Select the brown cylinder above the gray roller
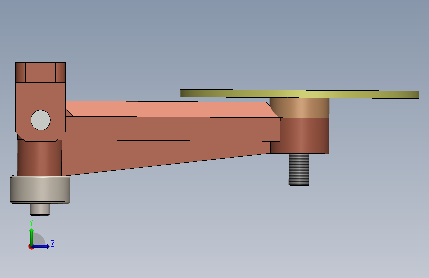429x278 pixels. click(x=40, y=158)
